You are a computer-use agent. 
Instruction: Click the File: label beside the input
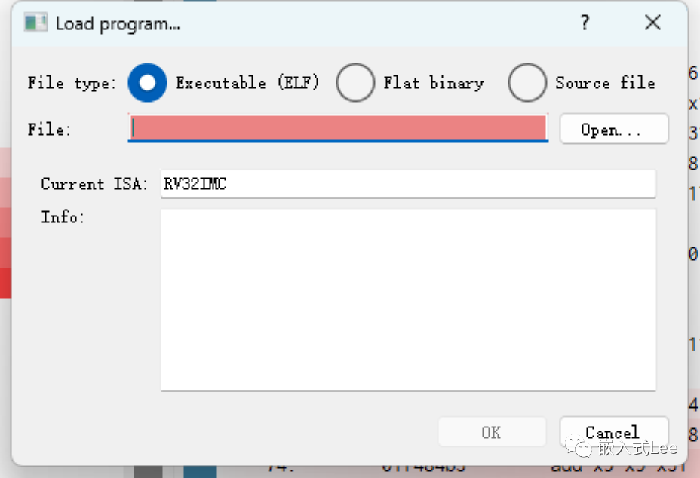[49, 130]
